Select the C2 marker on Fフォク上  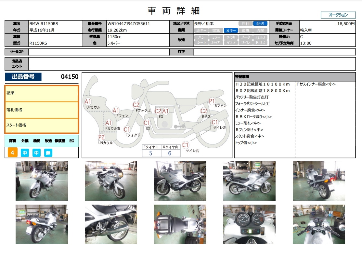click(x=136, y=105)
